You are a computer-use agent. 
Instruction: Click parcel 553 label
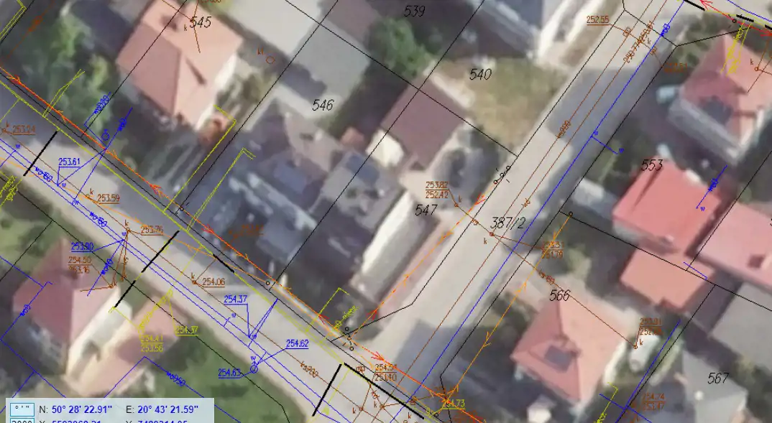coord(651,166)
